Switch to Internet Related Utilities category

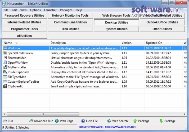point(24,22)
